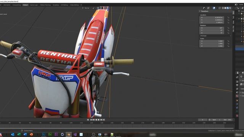This screenshot has width=244, height=137.
Task: Toggle the Rotation X lock icon
Action: pyautogui.click(x=228, y=28)
